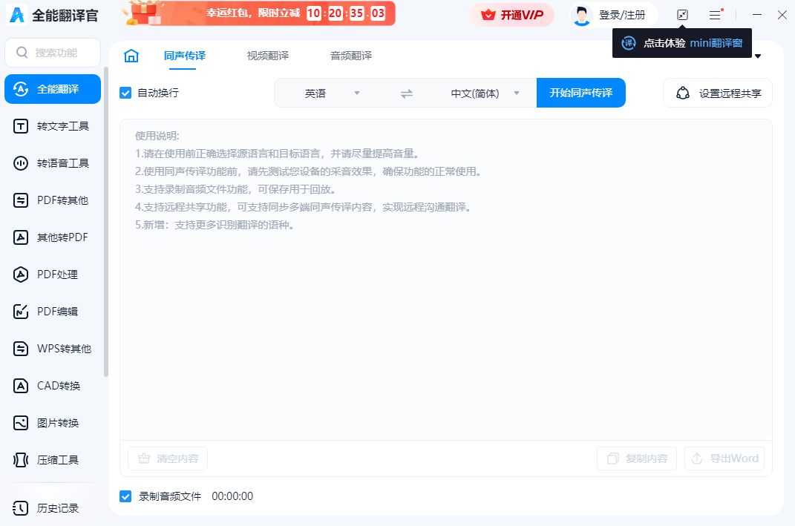Open the 转语音工具 section

coord(52,162)
